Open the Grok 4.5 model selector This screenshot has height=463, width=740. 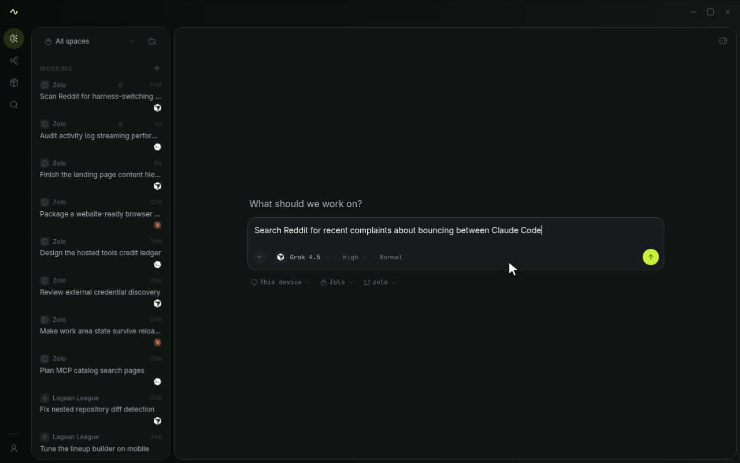pos(303,257)
